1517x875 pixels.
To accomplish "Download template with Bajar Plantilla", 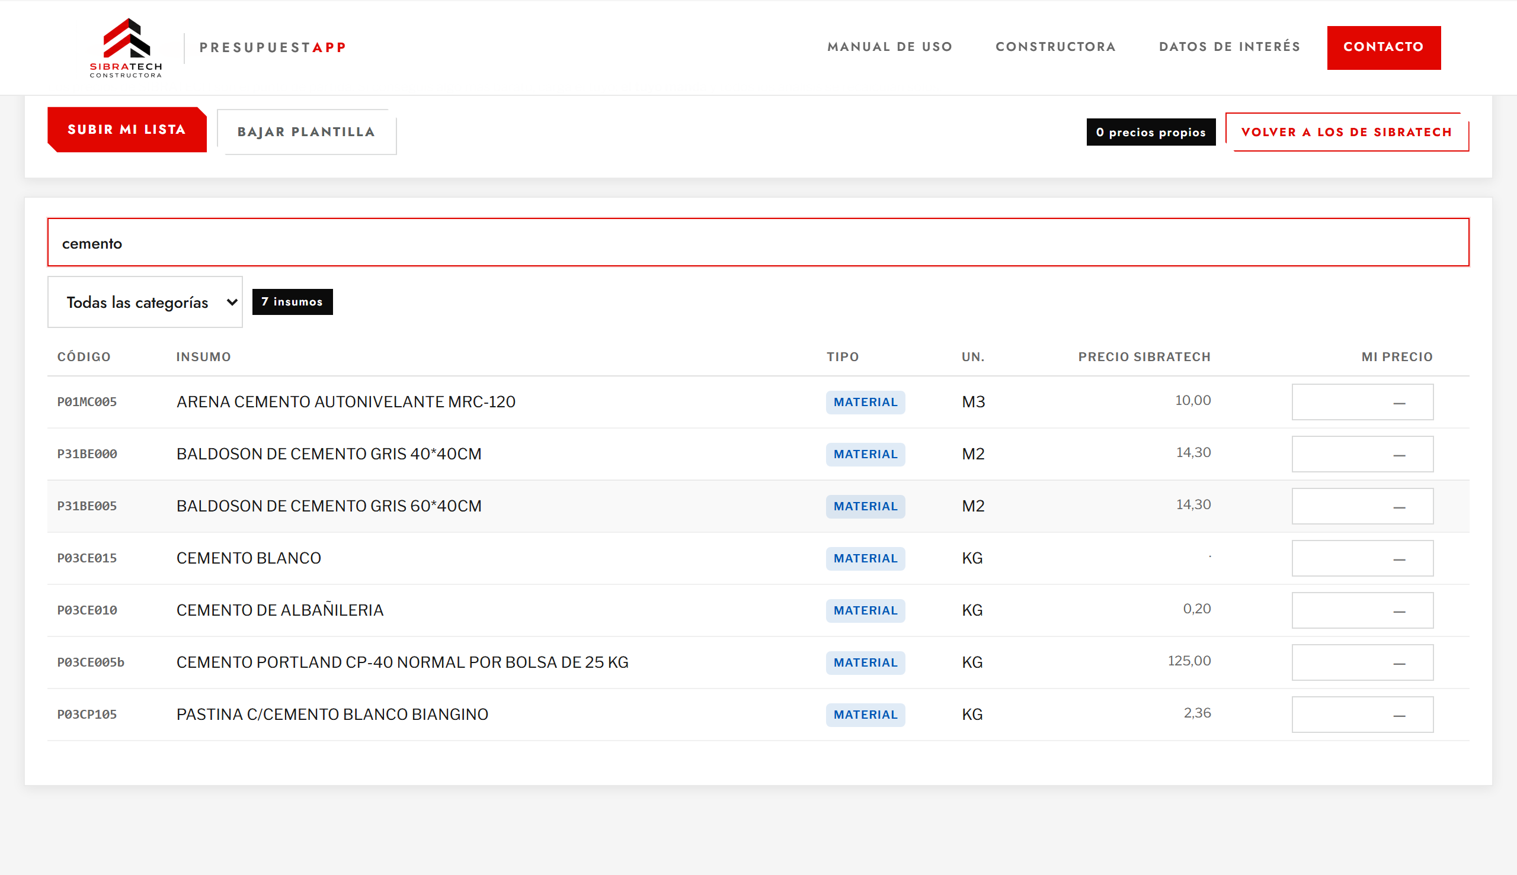I will (306, 131).
